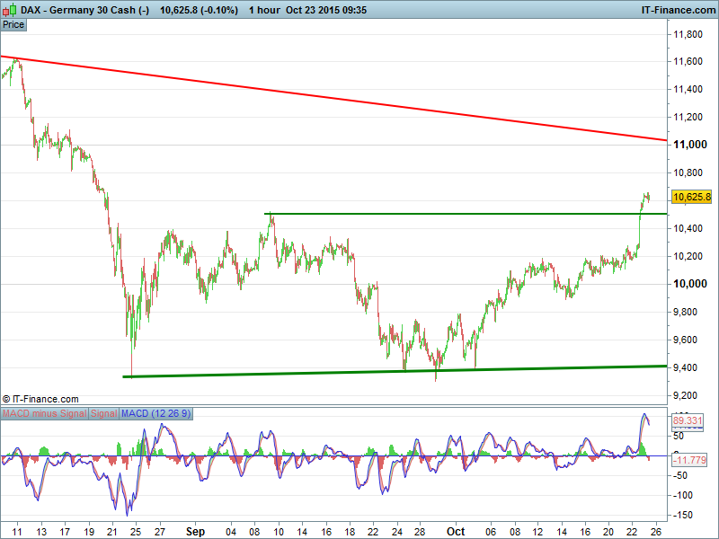Image resolution: width=719 pixels, height=539 pixels.
Task: Click the IT-Finance.com title in top right
Action: click(x=678, y=9)
